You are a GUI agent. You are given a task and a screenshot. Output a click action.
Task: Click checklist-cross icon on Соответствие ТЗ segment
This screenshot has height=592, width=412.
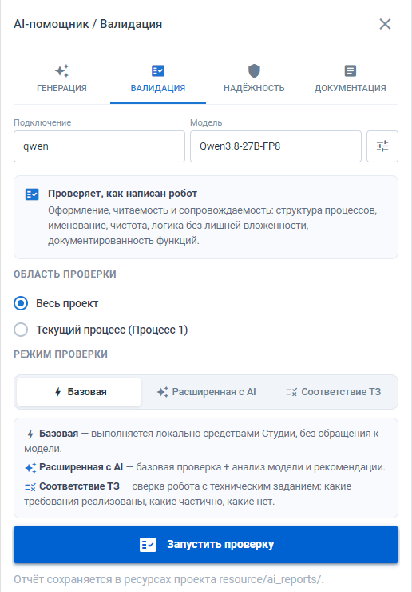(x=291, y=392)
